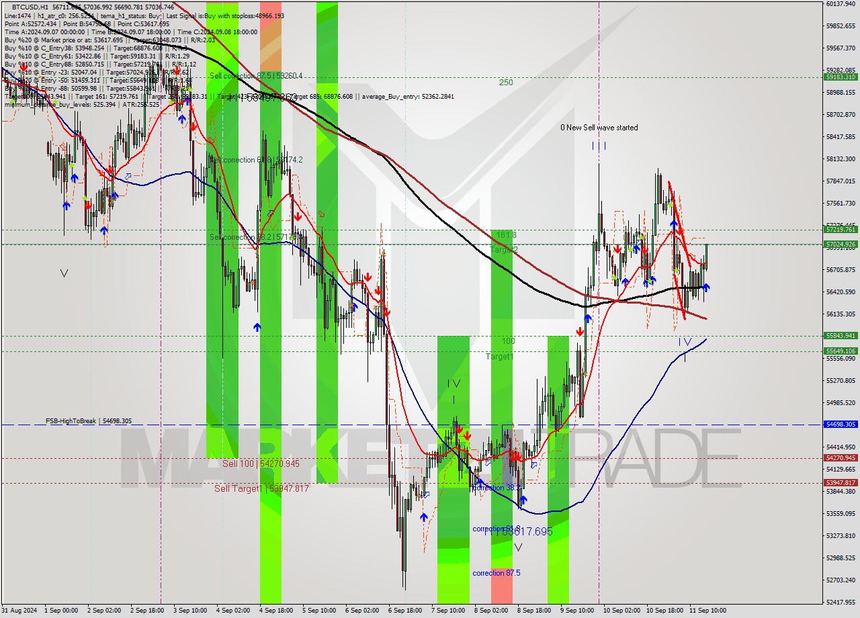Click the 57561.730 axis price value
This screenshot has height=618, width=860.
coord(840,203)
